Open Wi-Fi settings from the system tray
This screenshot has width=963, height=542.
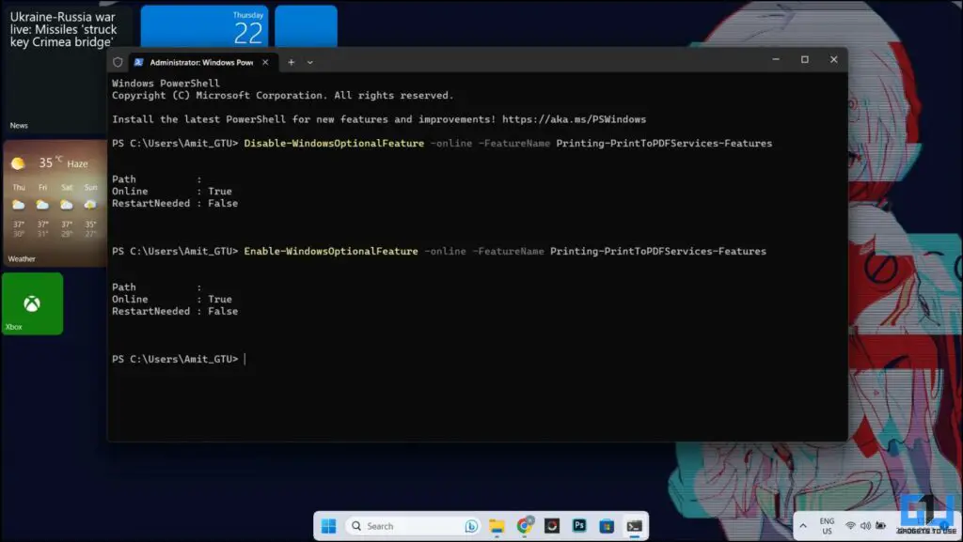pyautogui.click(x=850, y=525)
